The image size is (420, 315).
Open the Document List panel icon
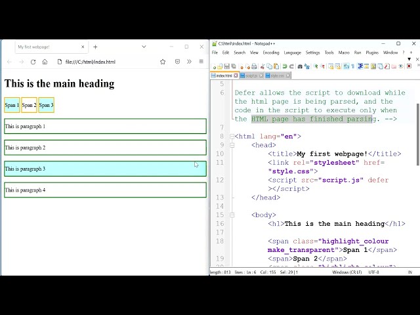click(380, 66)
